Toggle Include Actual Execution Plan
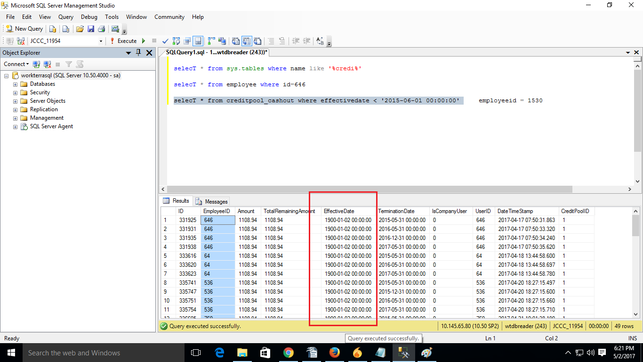This screenshot has width=643, height=362. 211,41
